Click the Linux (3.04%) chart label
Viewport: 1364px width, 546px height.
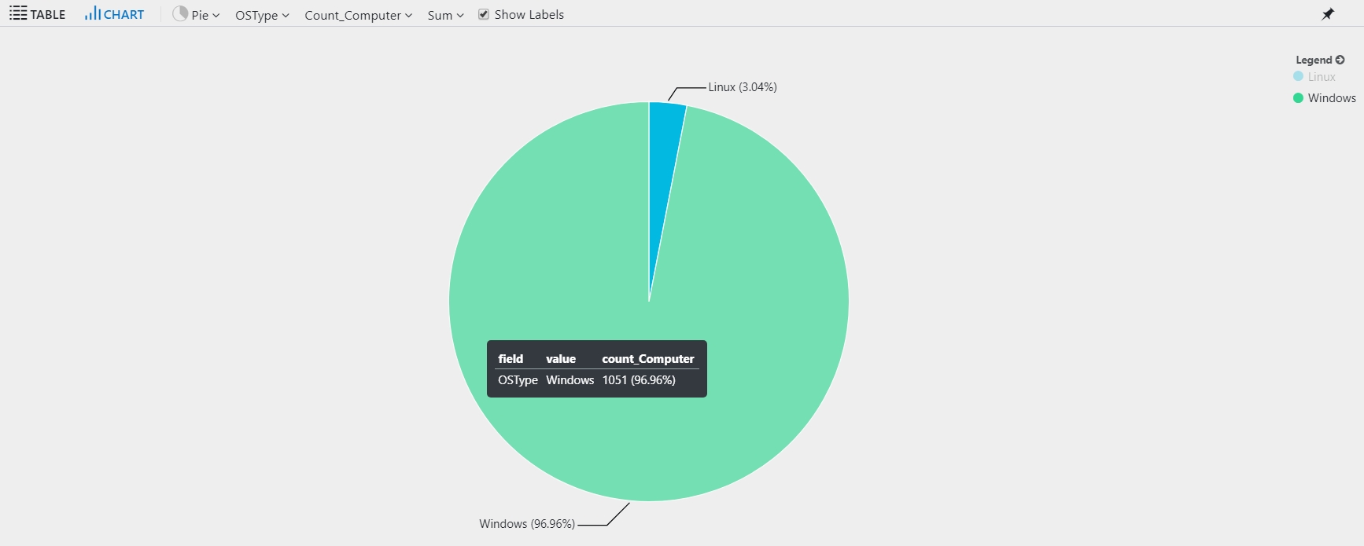click(x=742, y=87)
